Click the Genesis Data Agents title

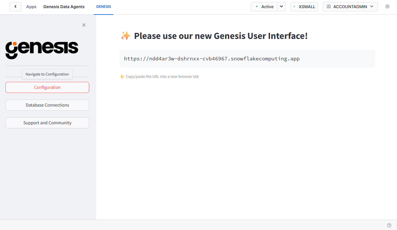tap(64, 7)
